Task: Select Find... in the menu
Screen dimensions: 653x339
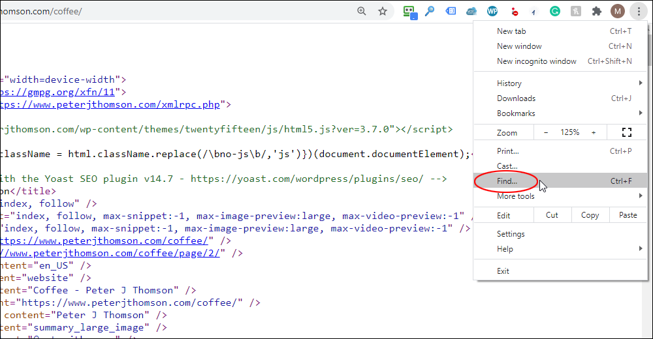Action: tap(560, 181)
